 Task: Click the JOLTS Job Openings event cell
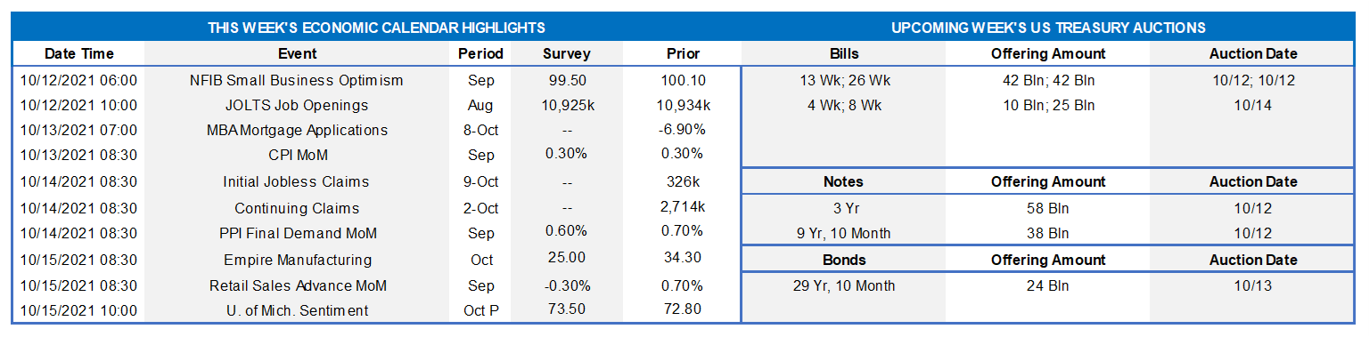(297, 105)
